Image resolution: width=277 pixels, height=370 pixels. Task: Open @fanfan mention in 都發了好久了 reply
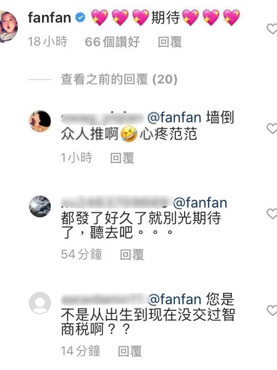[200, 203]
